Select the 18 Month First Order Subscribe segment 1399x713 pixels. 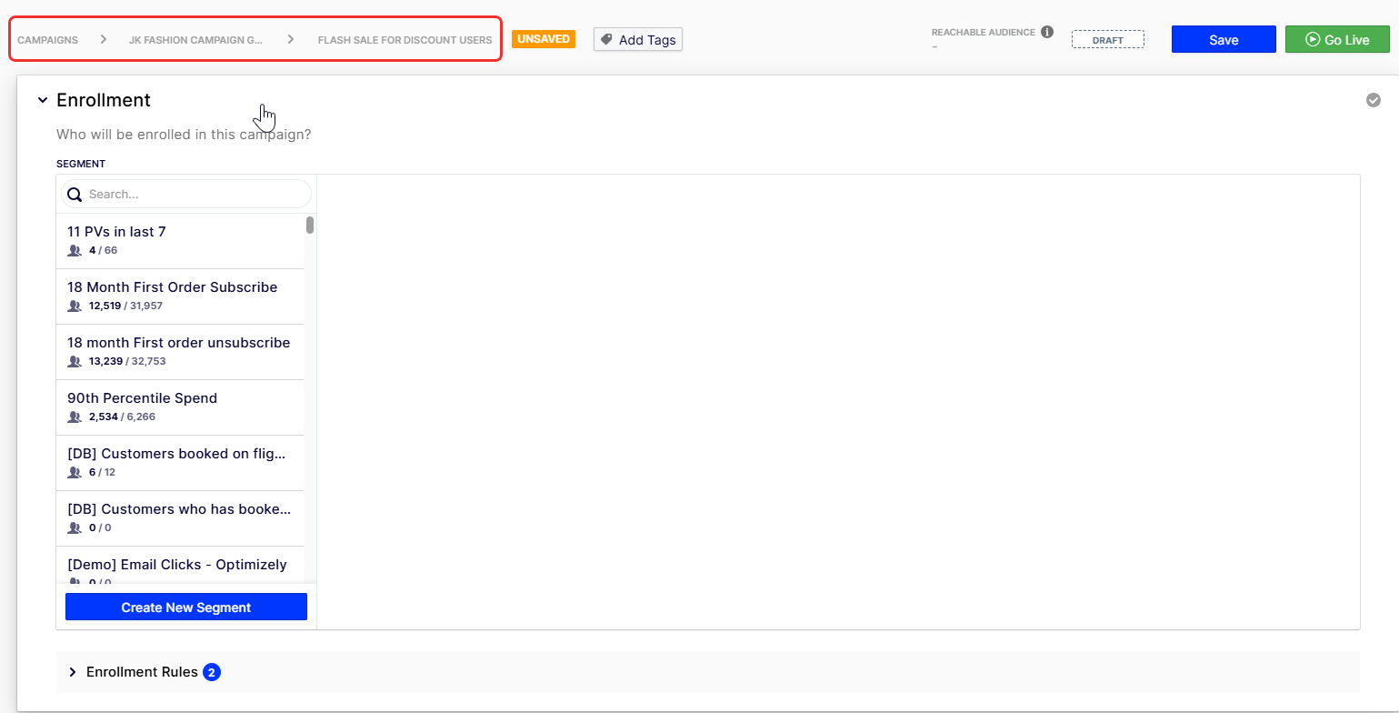tap(172, 287)
